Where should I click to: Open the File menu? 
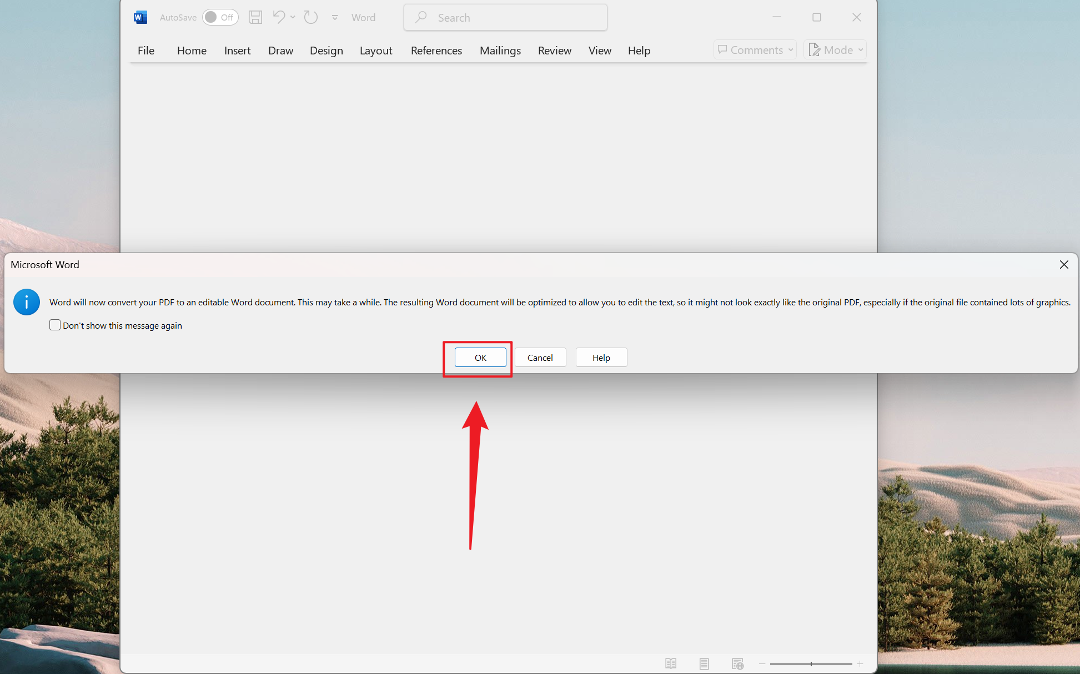[146, 51]
